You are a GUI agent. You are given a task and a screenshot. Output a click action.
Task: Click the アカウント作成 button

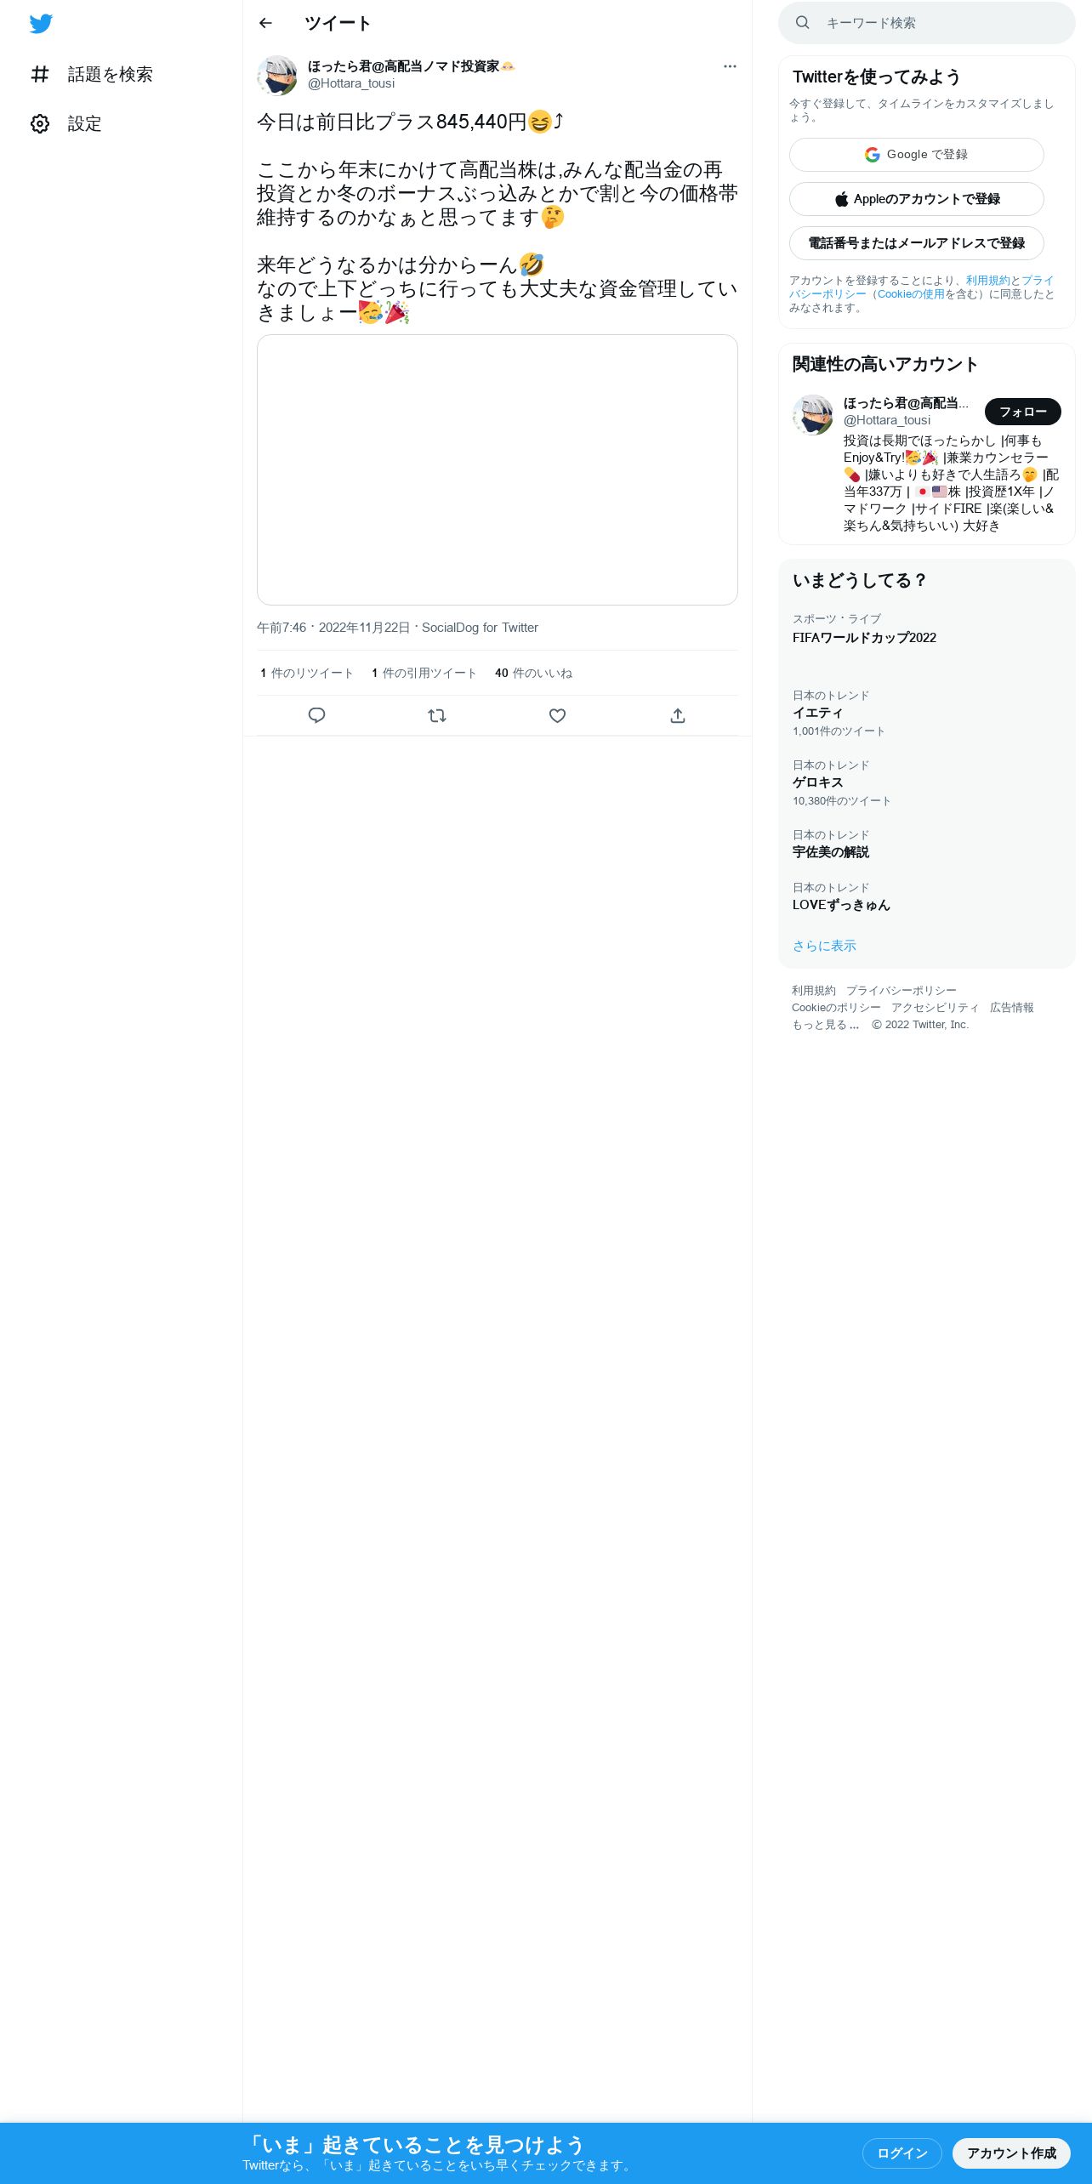click(1011, 2153)
